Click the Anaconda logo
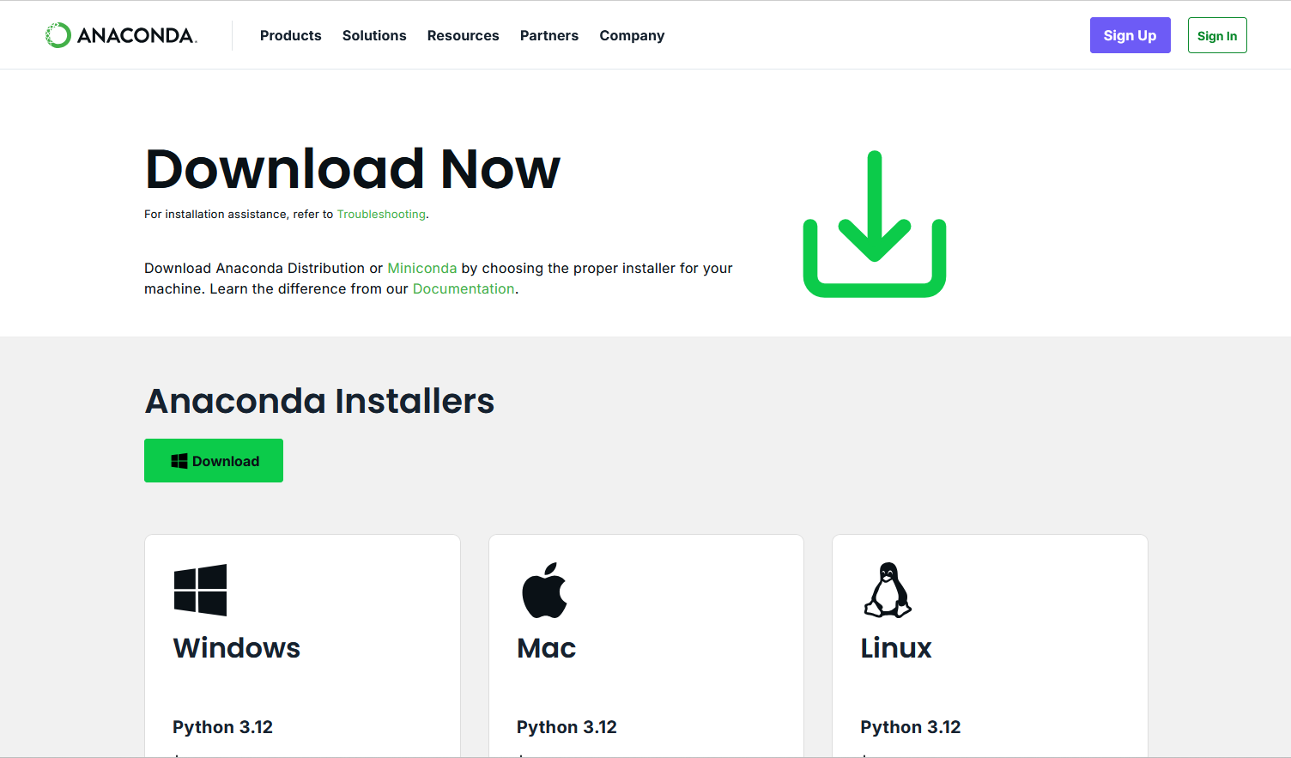This screenshot has height=758, width=1291. coord(120,35)
